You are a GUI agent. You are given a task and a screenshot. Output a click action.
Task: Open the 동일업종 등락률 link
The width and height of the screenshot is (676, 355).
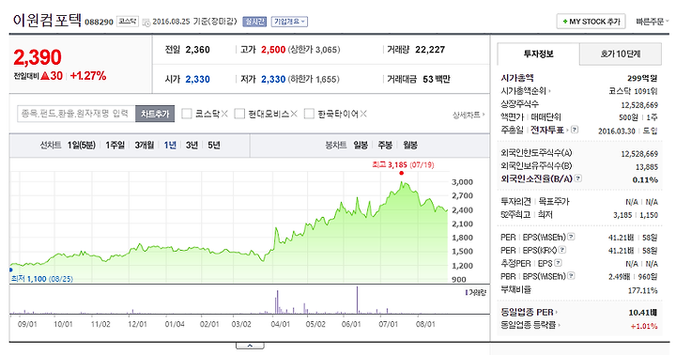[x=530, y=325]
